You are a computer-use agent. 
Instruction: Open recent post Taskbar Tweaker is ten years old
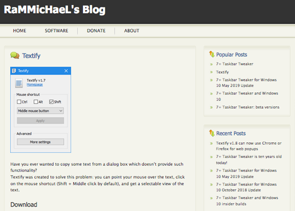click(249, 160)
